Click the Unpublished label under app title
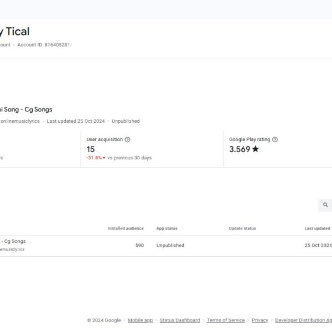This screenshot has height=332, width=332. [x=126, y=121]
